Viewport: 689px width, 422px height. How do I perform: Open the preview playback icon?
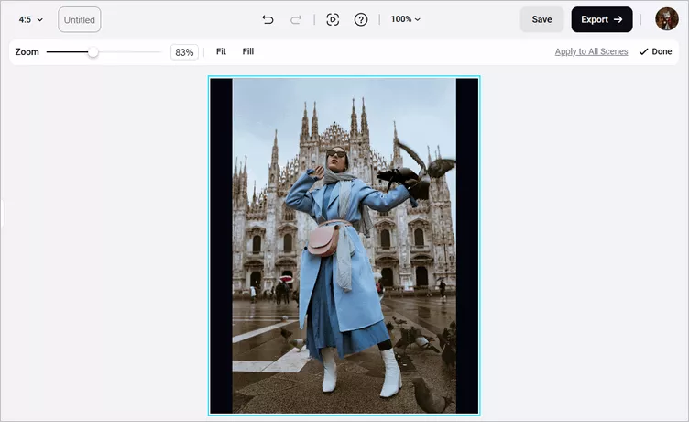coord(333,19)
